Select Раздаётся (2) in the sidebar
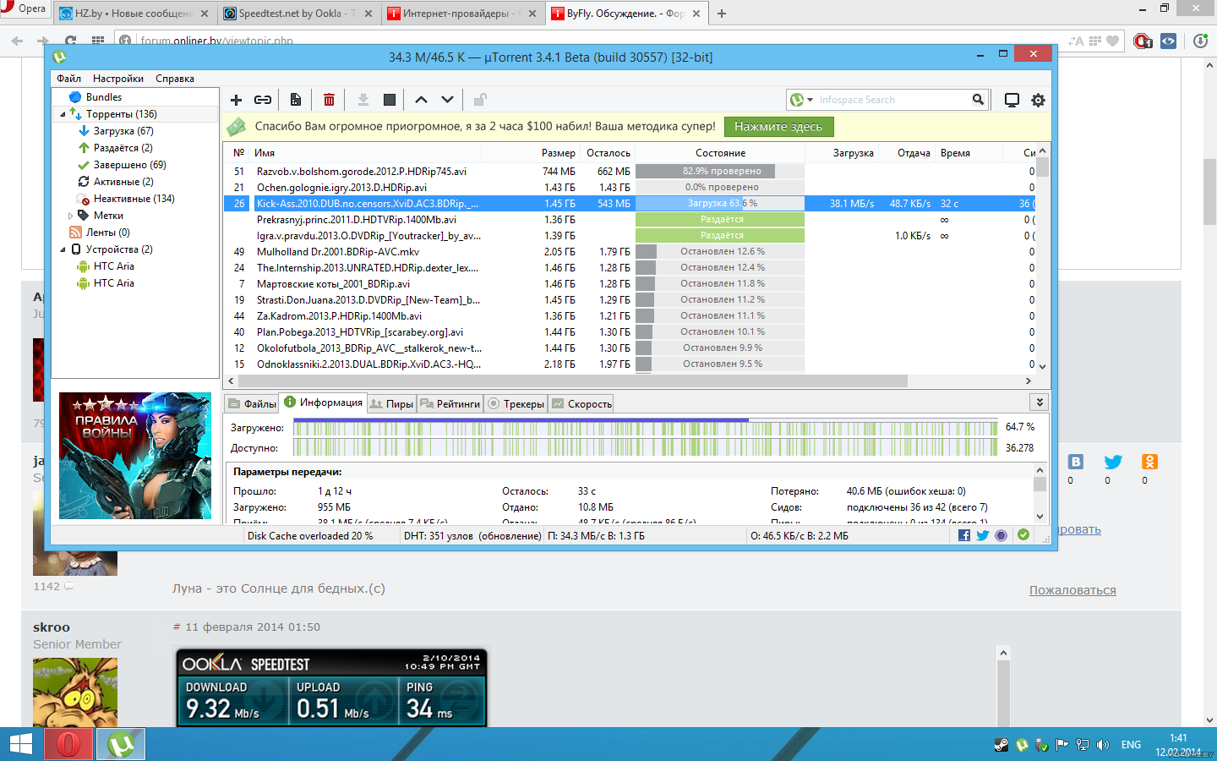The height and width of the screenshot is (761, 1217). click(x=123, y=148)
